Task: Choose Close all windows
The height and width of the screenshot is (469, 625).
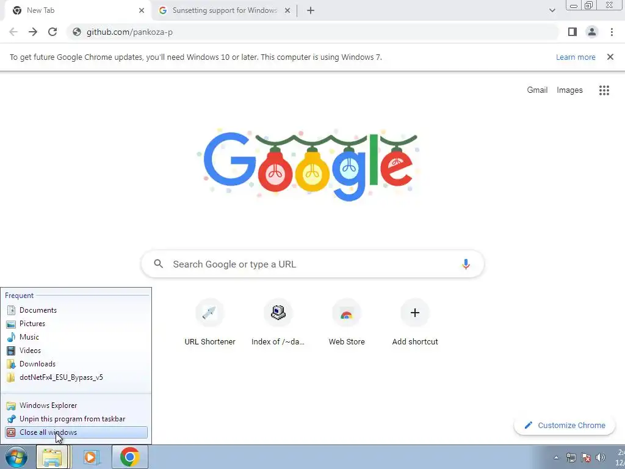Action: point(76,432)
